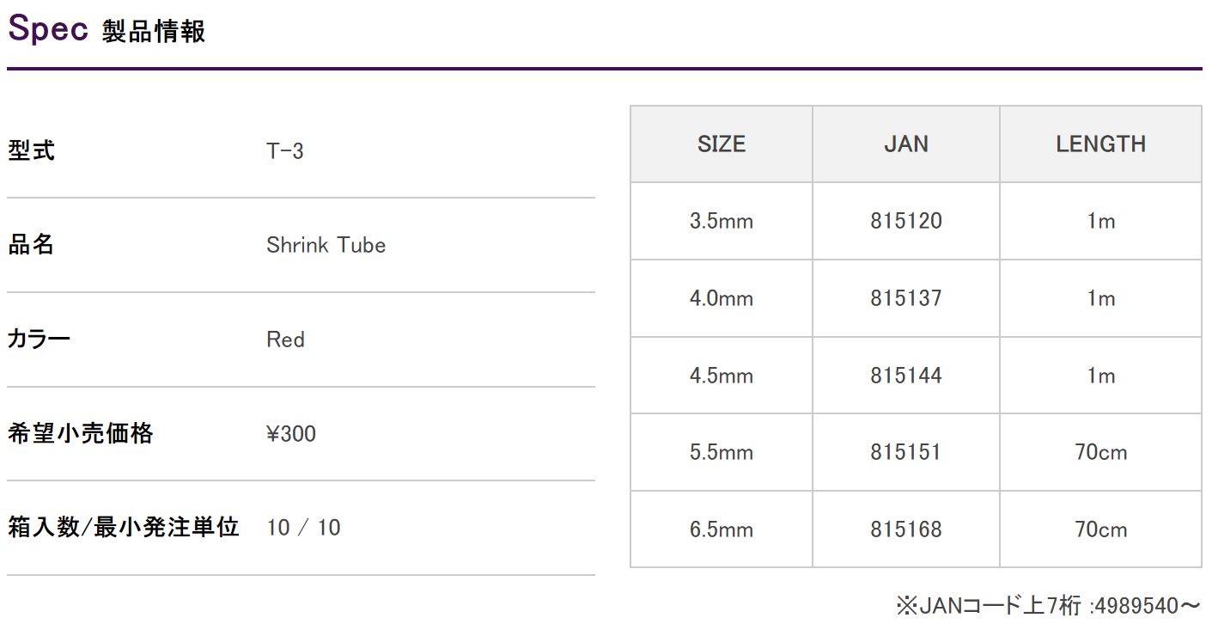
Task: Select the SIZE column header
Action: (x=722, y=144)
